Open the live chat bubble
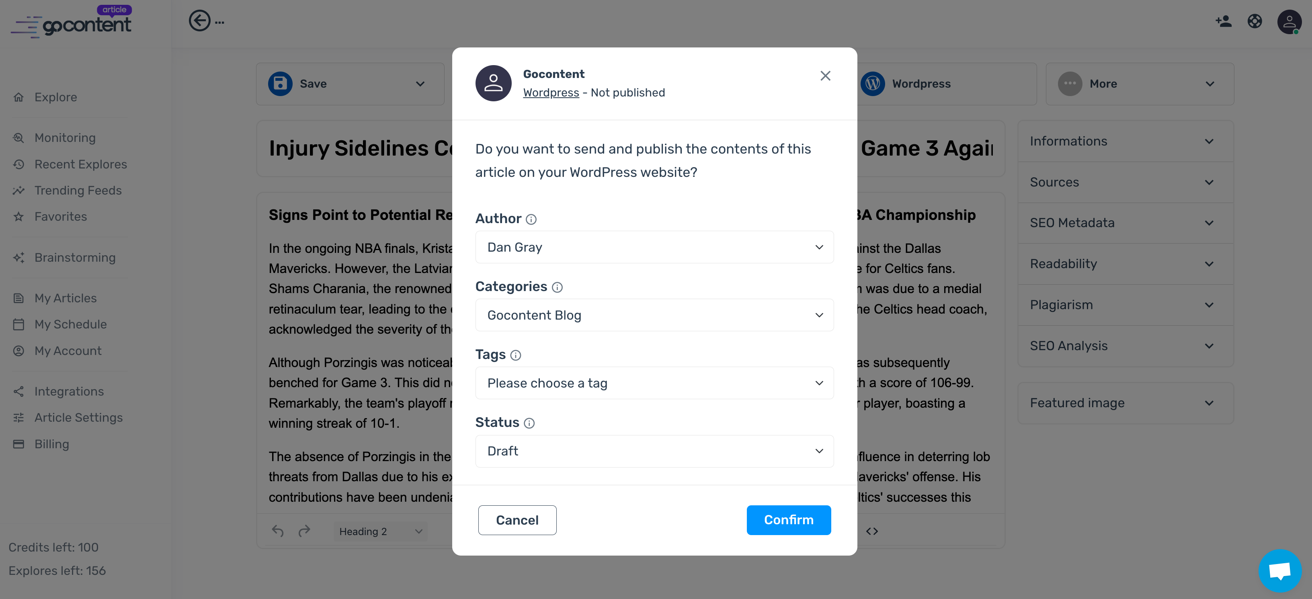This screenshot has width=1312, height=599. click(x=1279, y=570)
